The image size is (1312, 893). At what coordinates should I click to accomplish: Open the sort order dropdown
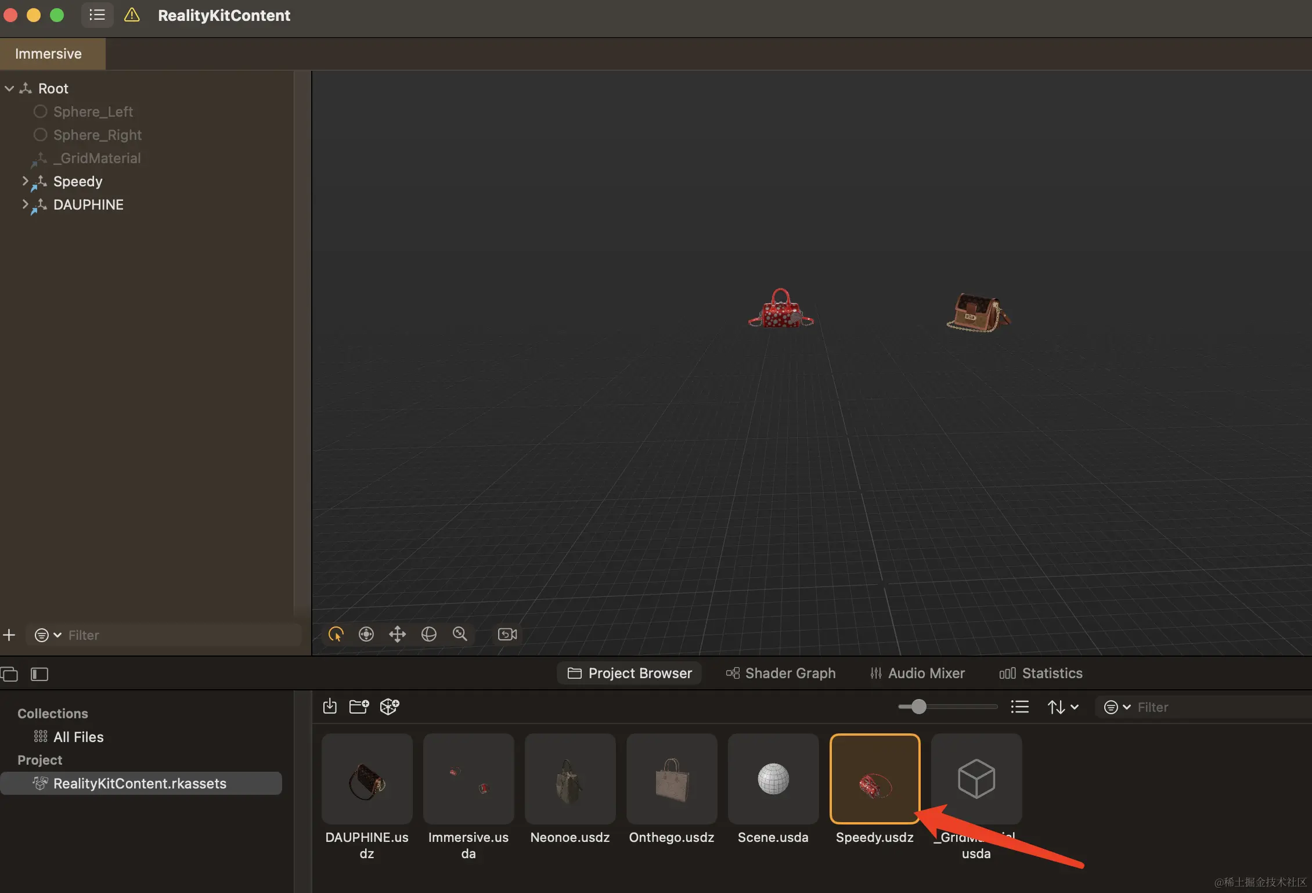click(1062, 707)
